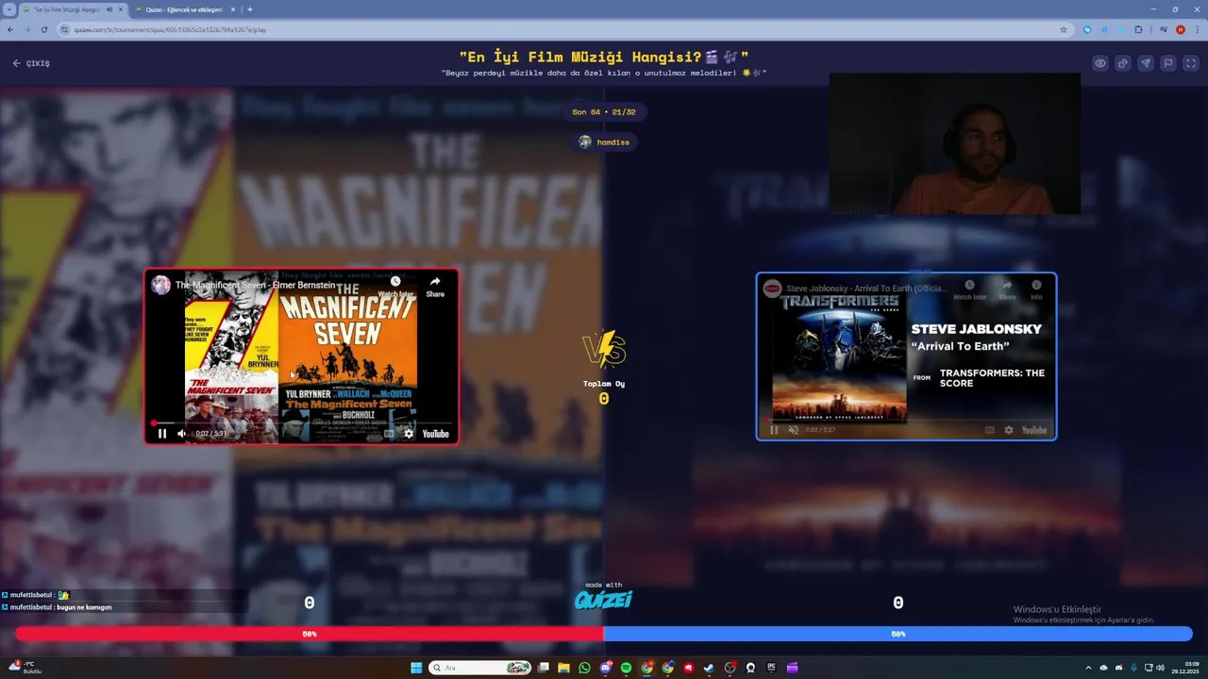
Task: Open a new browser tab
Action: [250, 9]
